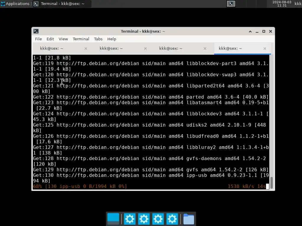Roll up the terminal window with arrow button

pyautogui.click(x=250, y=31)
